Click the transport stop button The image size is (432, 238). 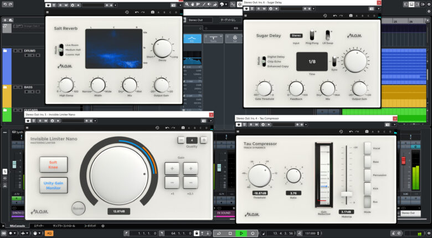click(x=230, y=234)
